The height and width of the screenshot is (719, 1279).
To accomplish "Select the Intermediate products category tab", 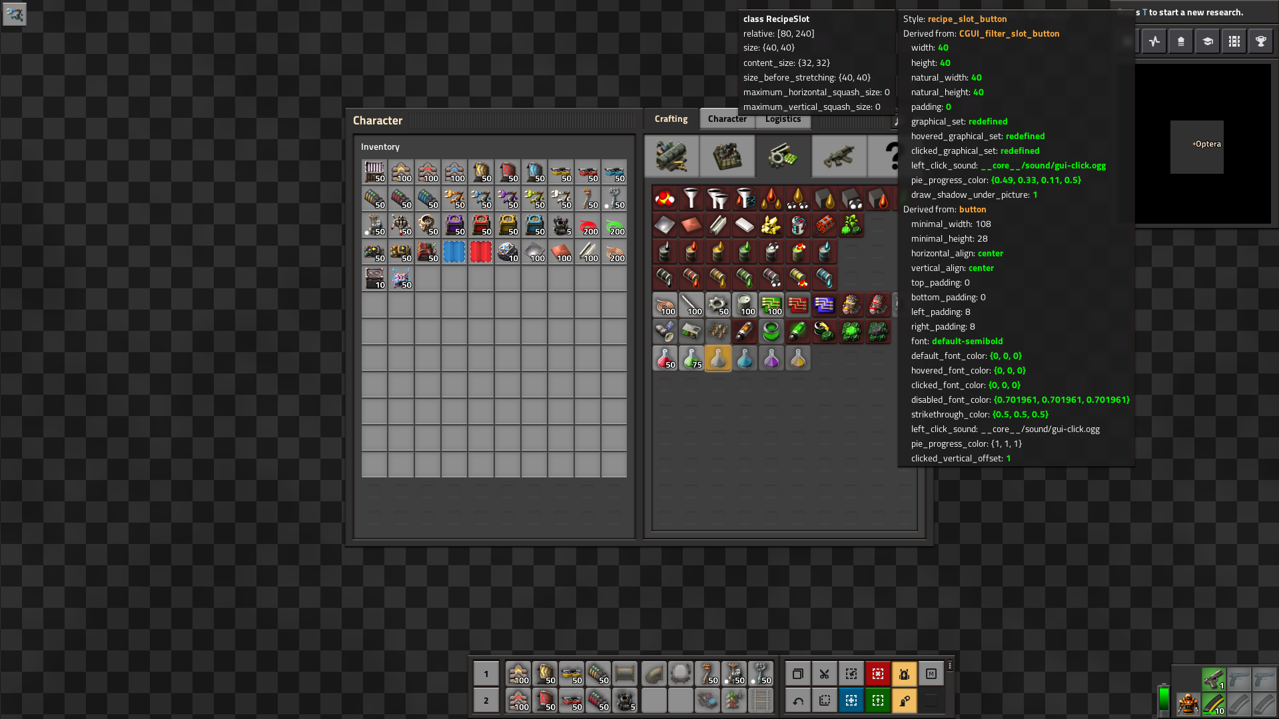I will 783,156.
